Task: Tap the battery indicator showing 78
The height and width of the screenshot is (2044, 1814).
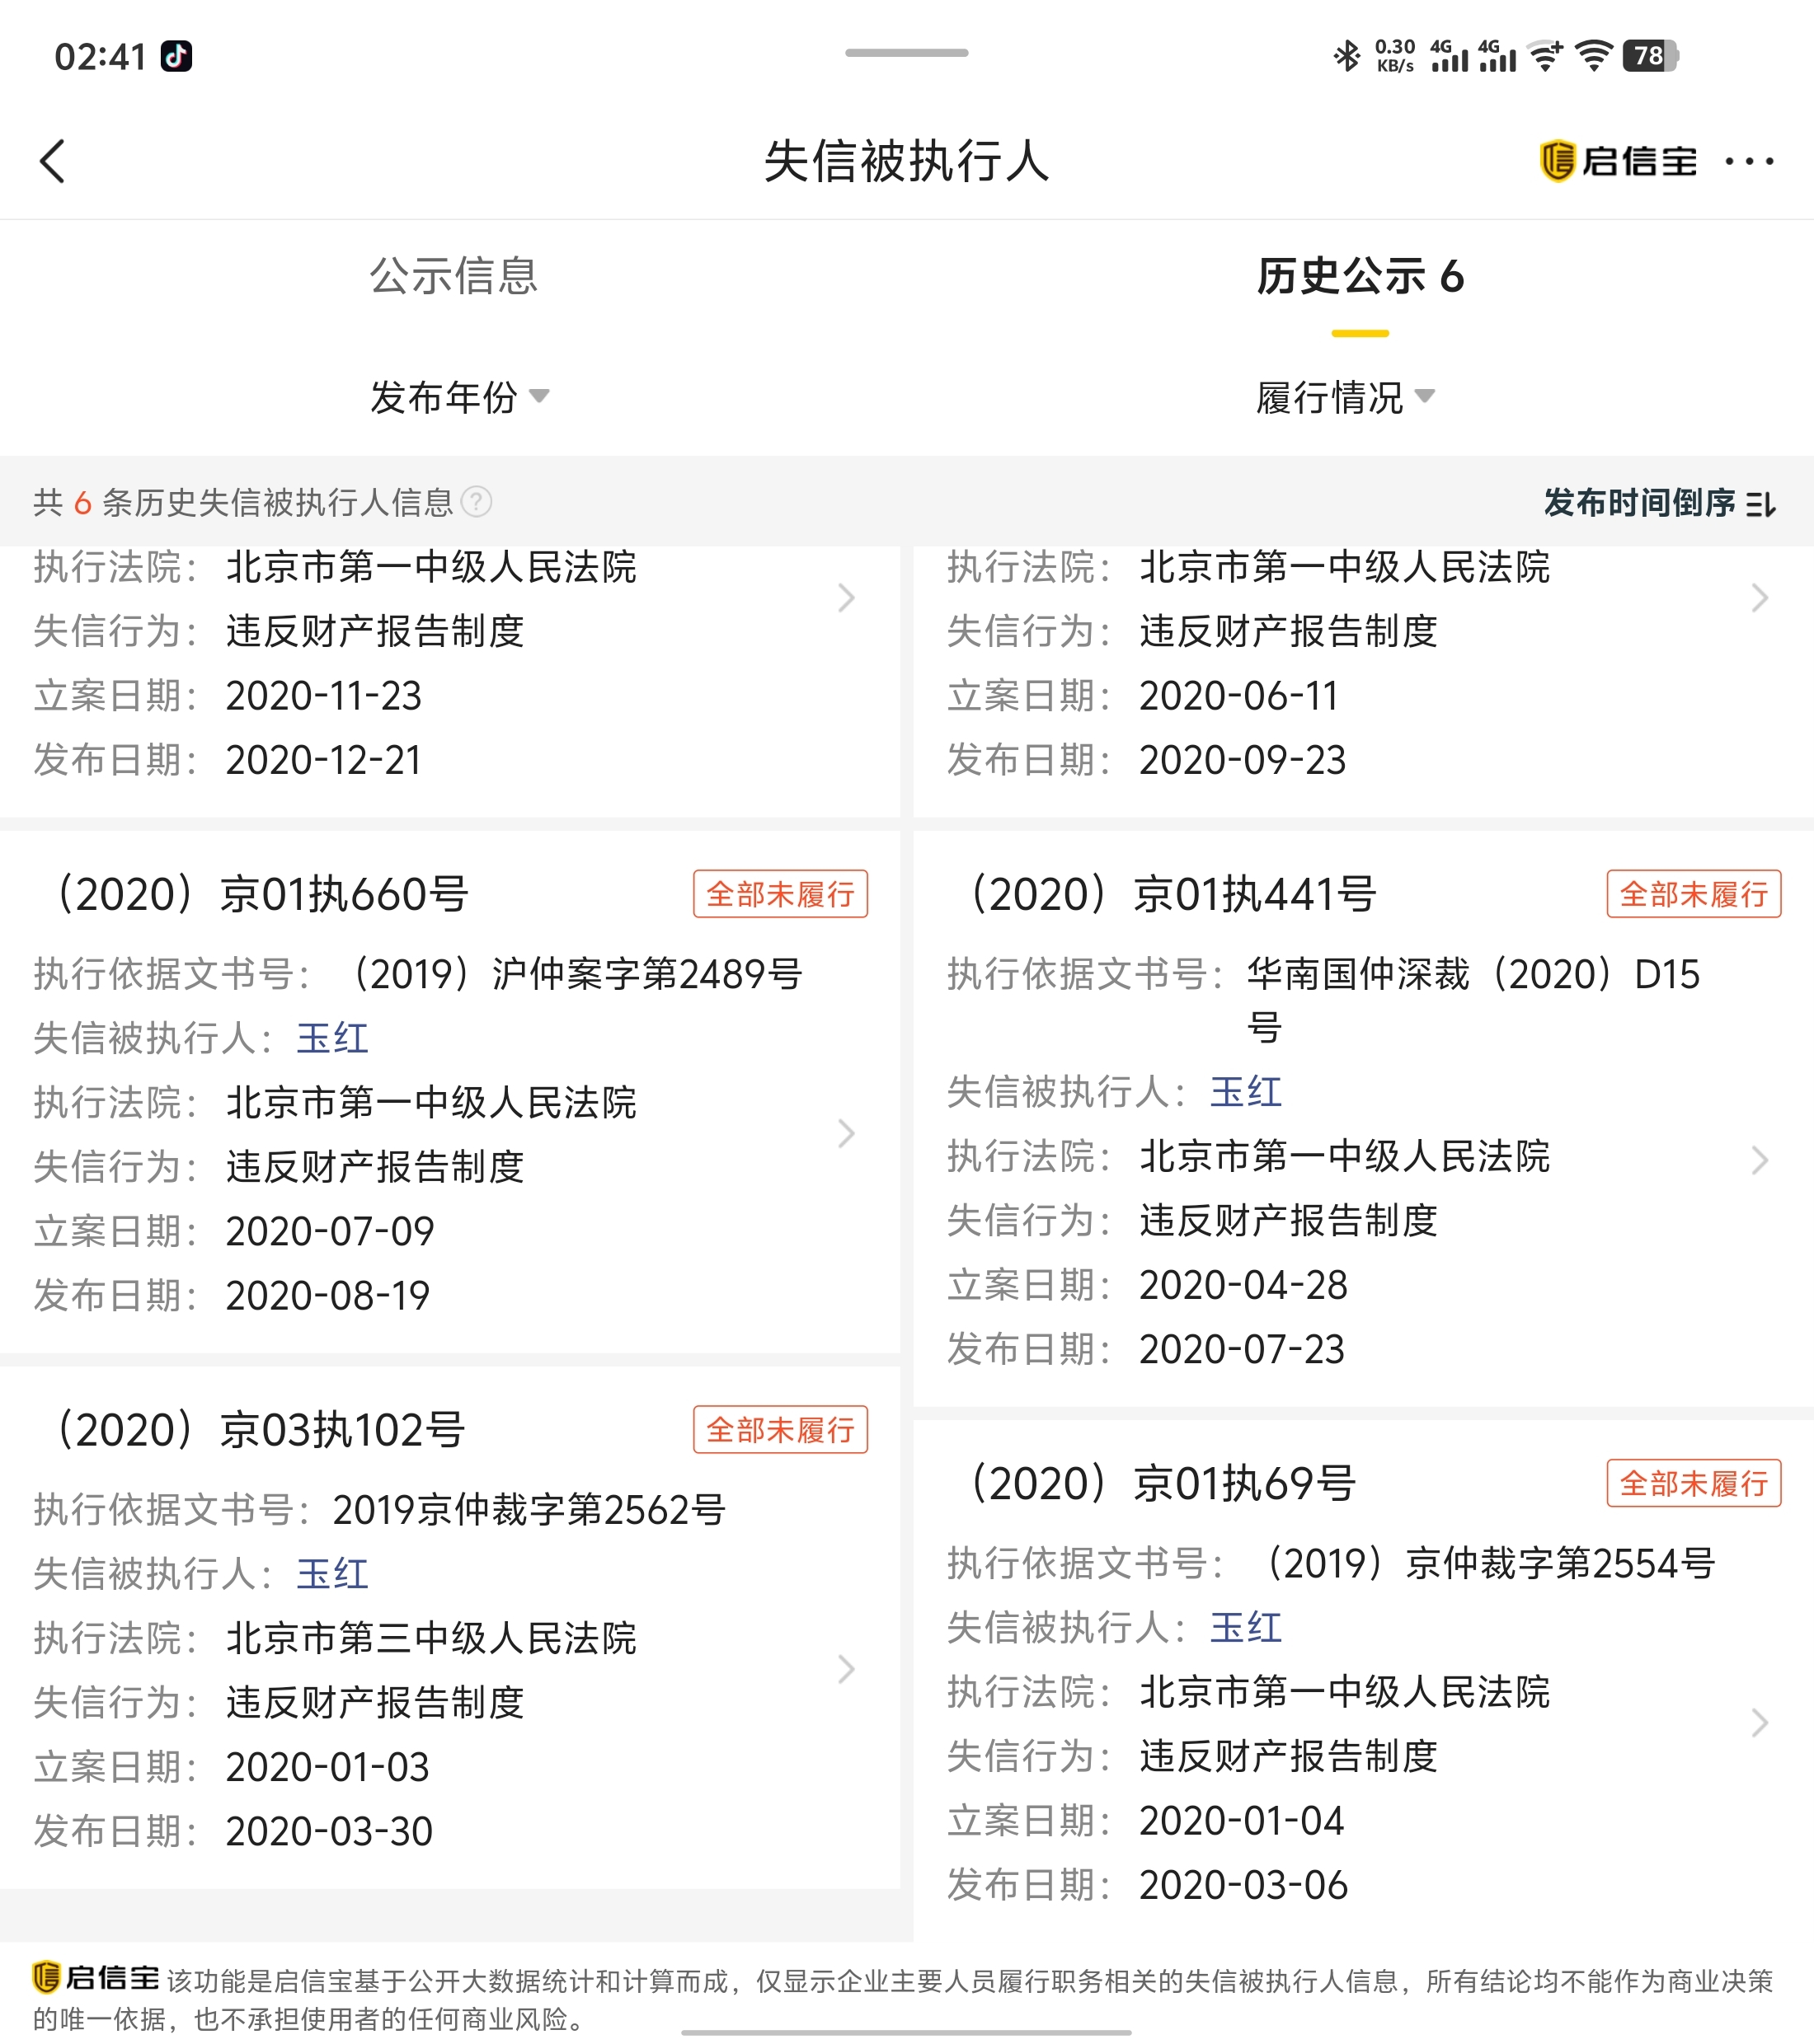Action: (x=1651, y=56)
